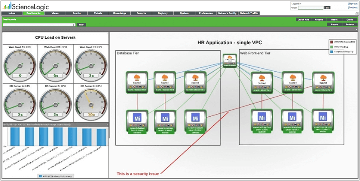360x181 pixels.
Task: Switch to the Reports tab
Action: (141, 13)
